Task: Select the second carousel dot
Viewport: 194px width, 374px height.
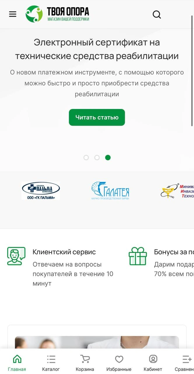Action: [x=97, y=157]
